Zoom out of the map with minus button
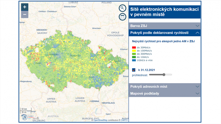Viewport: 221px width, 124px height. point(25,14)
